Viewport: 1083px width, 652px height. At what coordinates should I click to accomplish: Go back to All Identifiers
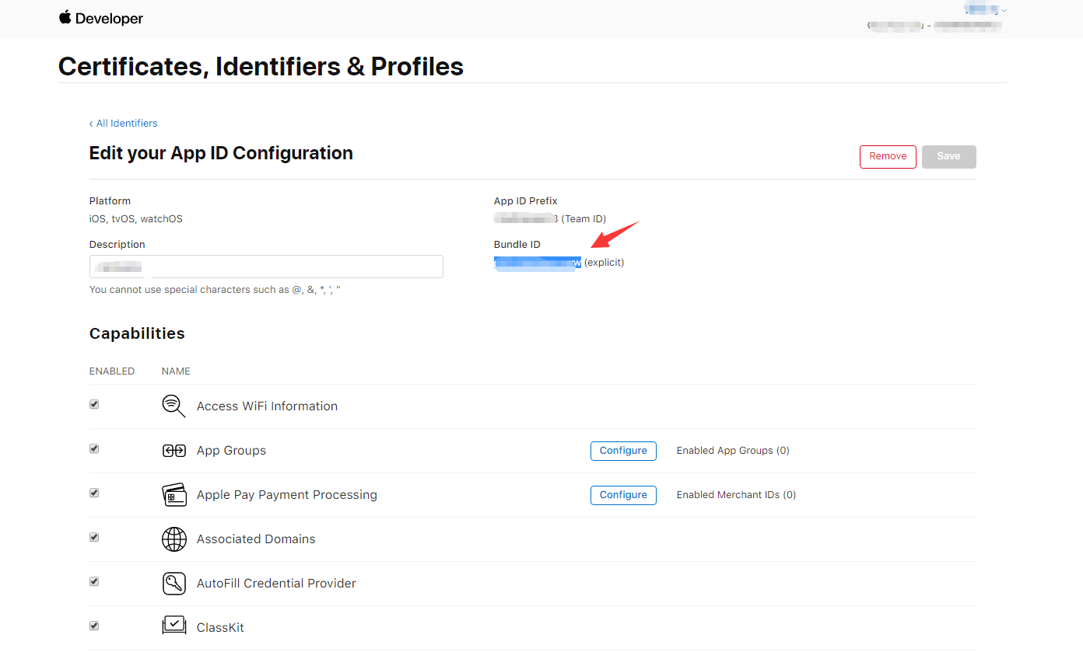click(124, 124)
